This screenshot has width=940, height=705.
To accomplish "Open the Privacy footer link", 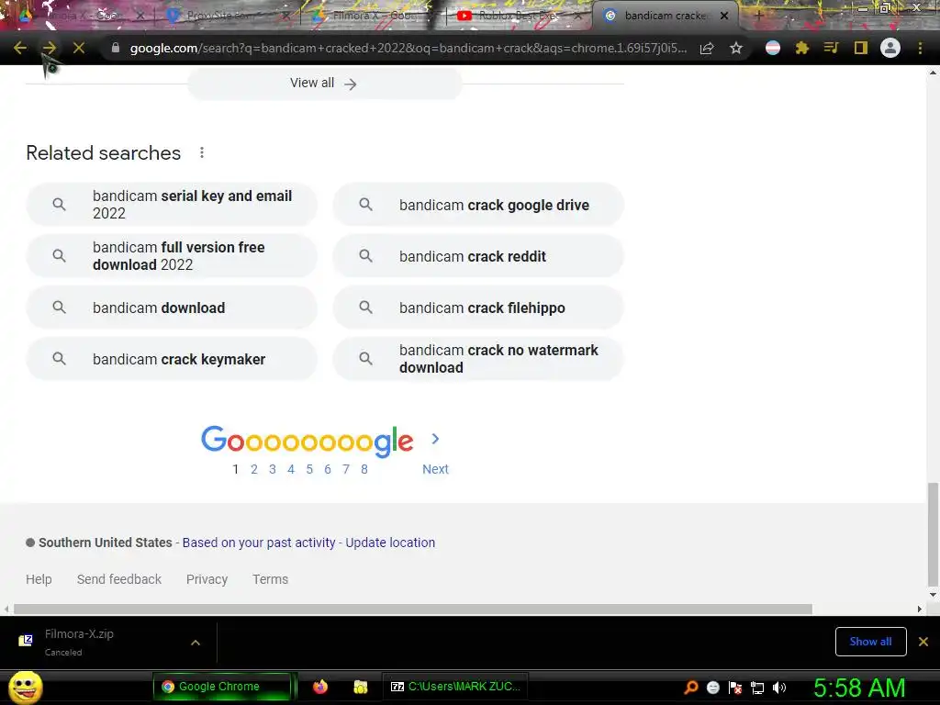I will point(207,579).
